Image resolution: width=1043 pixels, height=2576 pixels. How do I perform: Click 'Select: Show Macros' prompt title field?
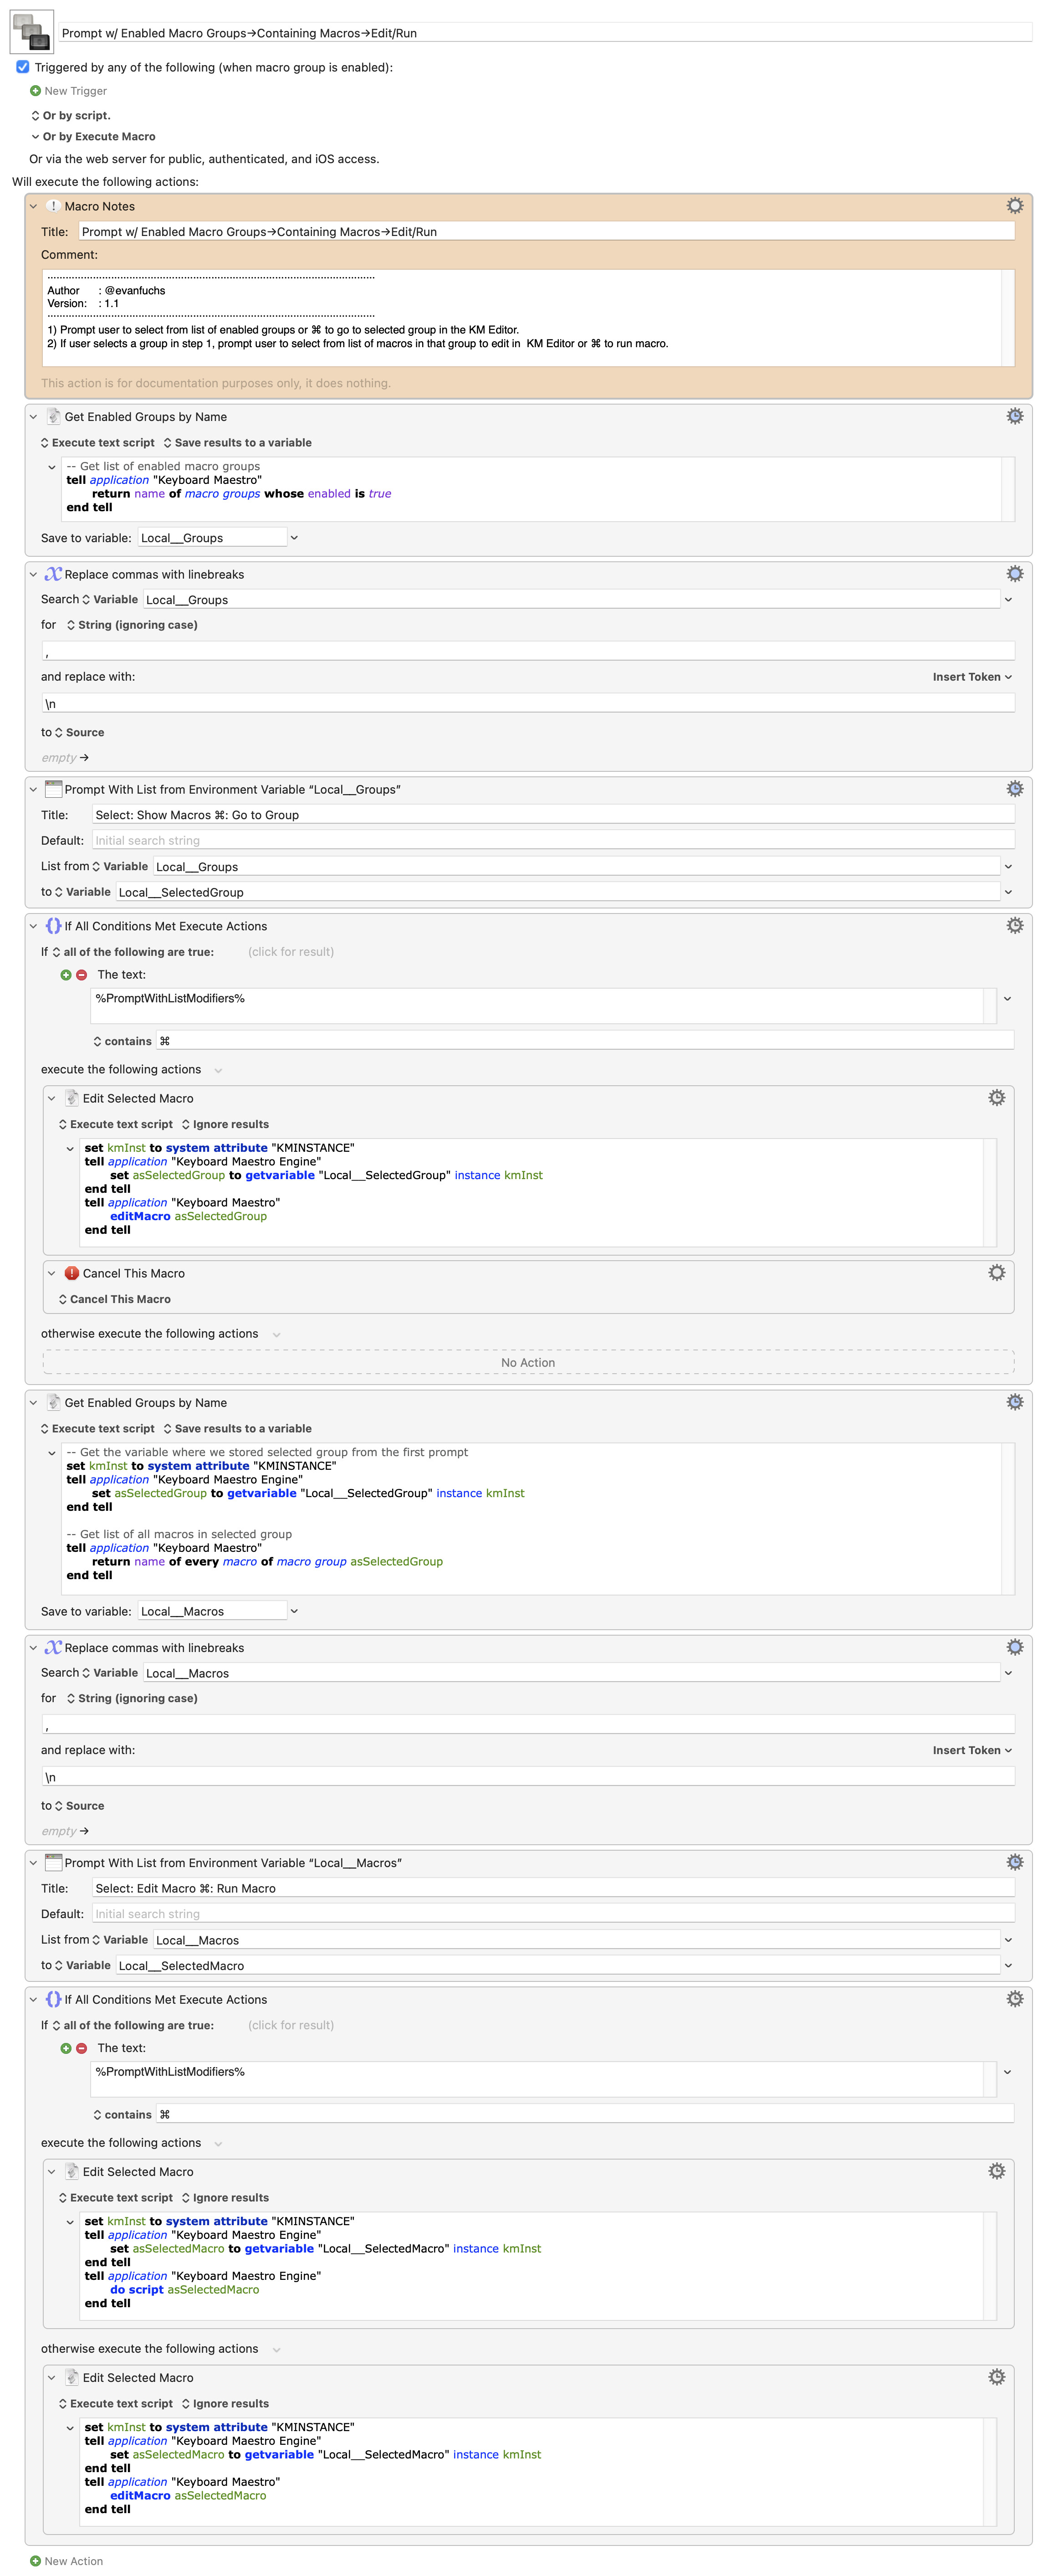[553, 815]
